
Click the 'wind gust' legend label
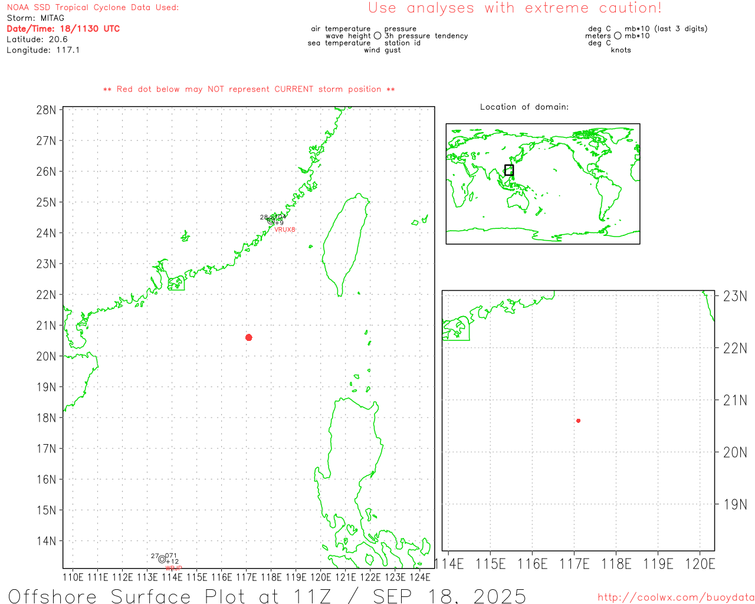pyautogui.click(x=382, y=50)
